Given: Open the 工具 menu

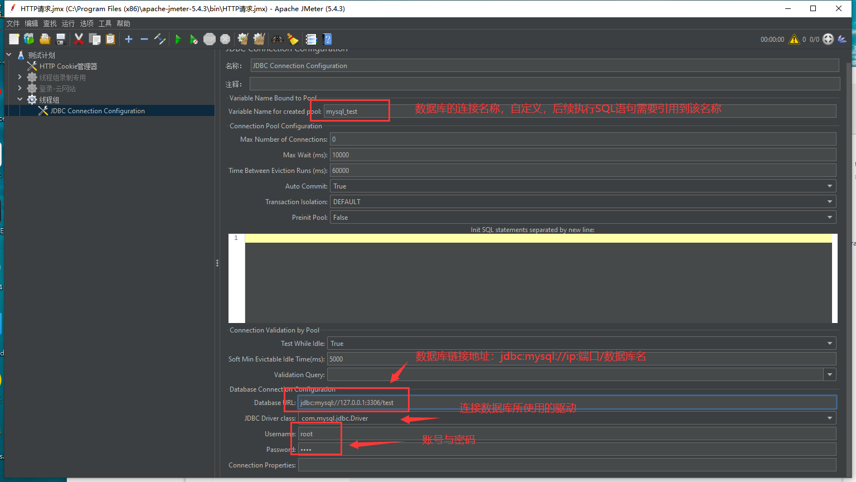Looking at the screenshot, I should 105,23.
